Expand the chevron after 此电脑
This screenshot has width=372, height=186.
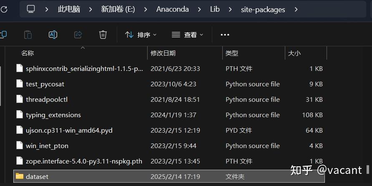point(90,9)
